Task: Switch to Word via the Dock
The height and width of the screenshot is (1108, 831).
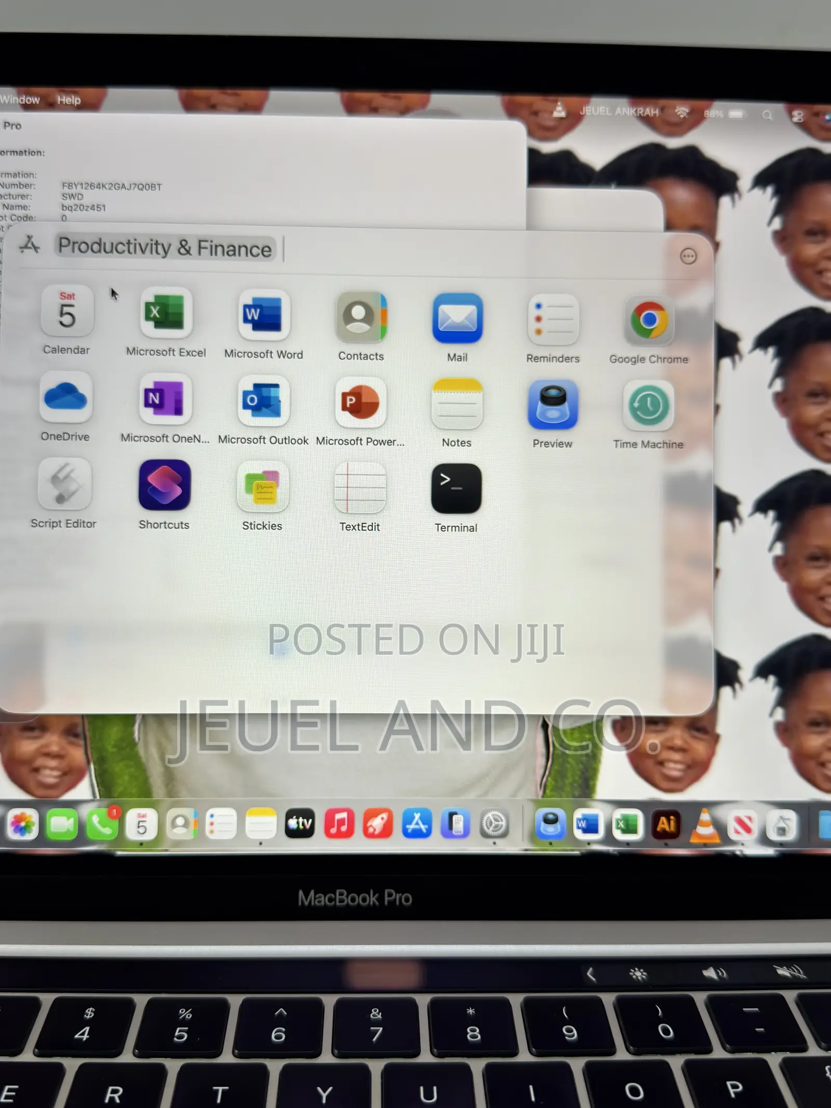Action: point(588,825)
